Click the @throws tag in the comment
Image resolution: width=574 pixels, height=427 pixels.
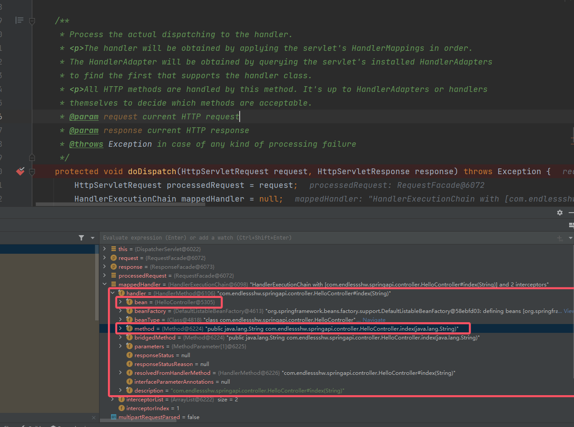86,144
